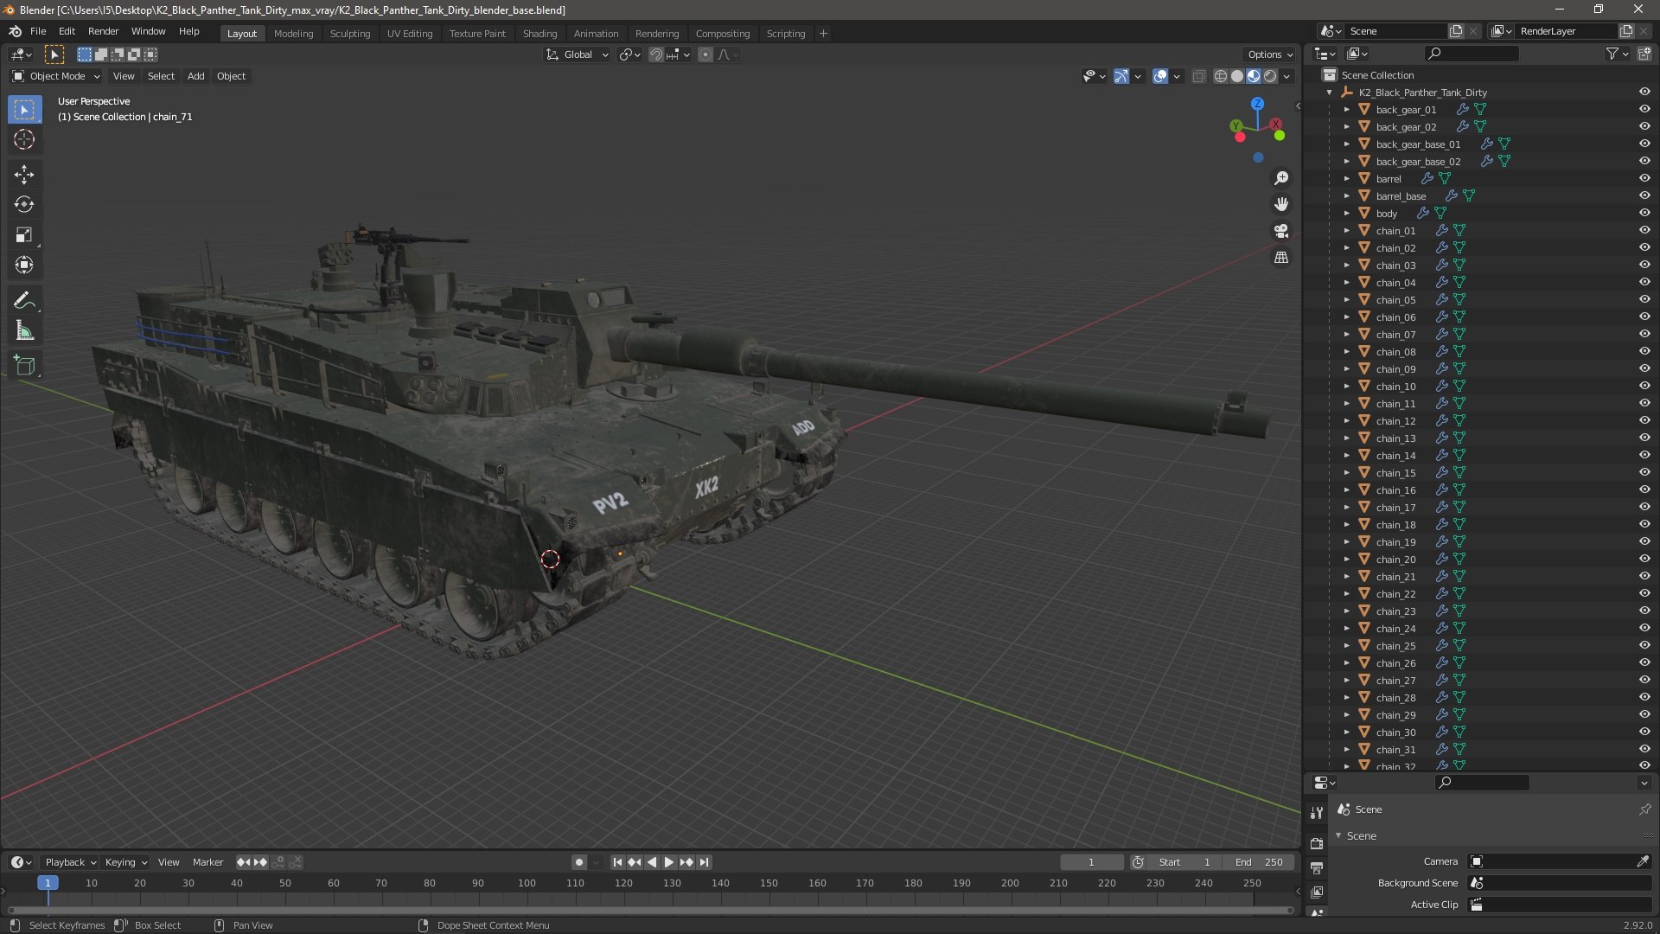The width and height of the screenshot is (1660, 934).
Task: Click the mesh data icon on body row
Action: click(1440, 214)
